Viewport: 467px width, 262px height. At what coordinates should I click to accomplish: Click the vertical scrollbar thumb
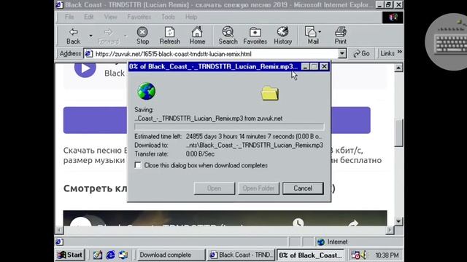click(398, 132)
